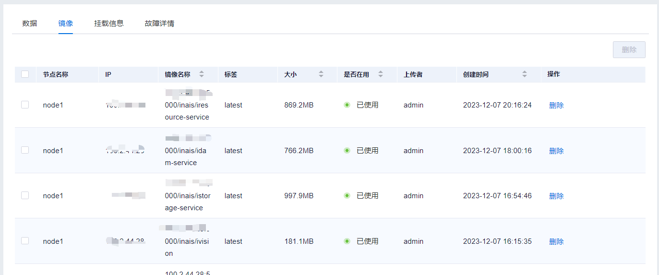
Task: Click green status dot for idam-service row
Action: pyautogui.click(x=347, y=151)
